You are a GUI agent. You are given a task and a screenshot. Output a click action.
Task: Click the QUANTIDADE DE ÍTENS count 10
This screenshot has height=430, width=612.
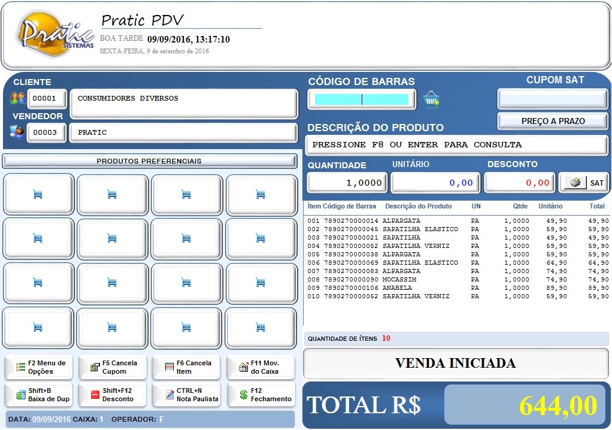pyautogui.click(x=386, y=338)
